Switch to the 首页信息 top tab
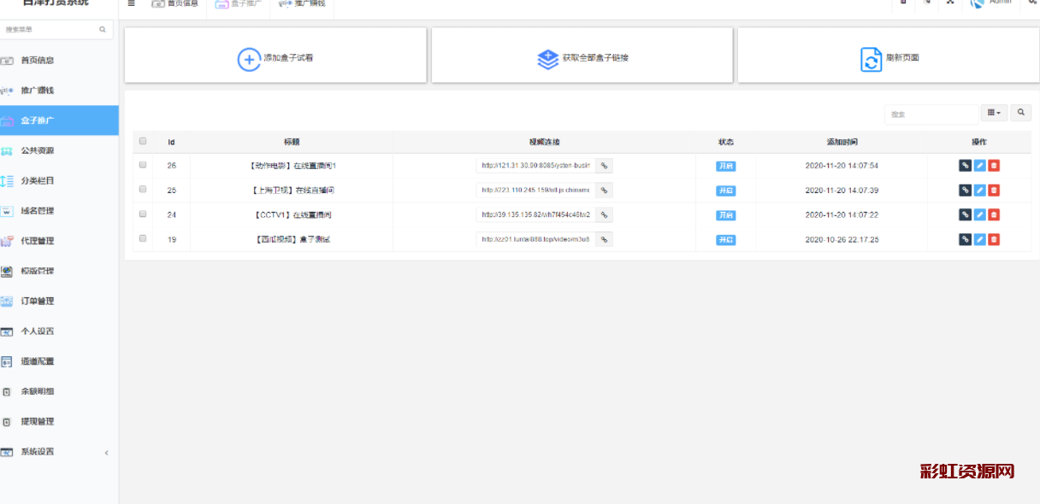This screenshot has height=504, width=1040. (175, 4)
